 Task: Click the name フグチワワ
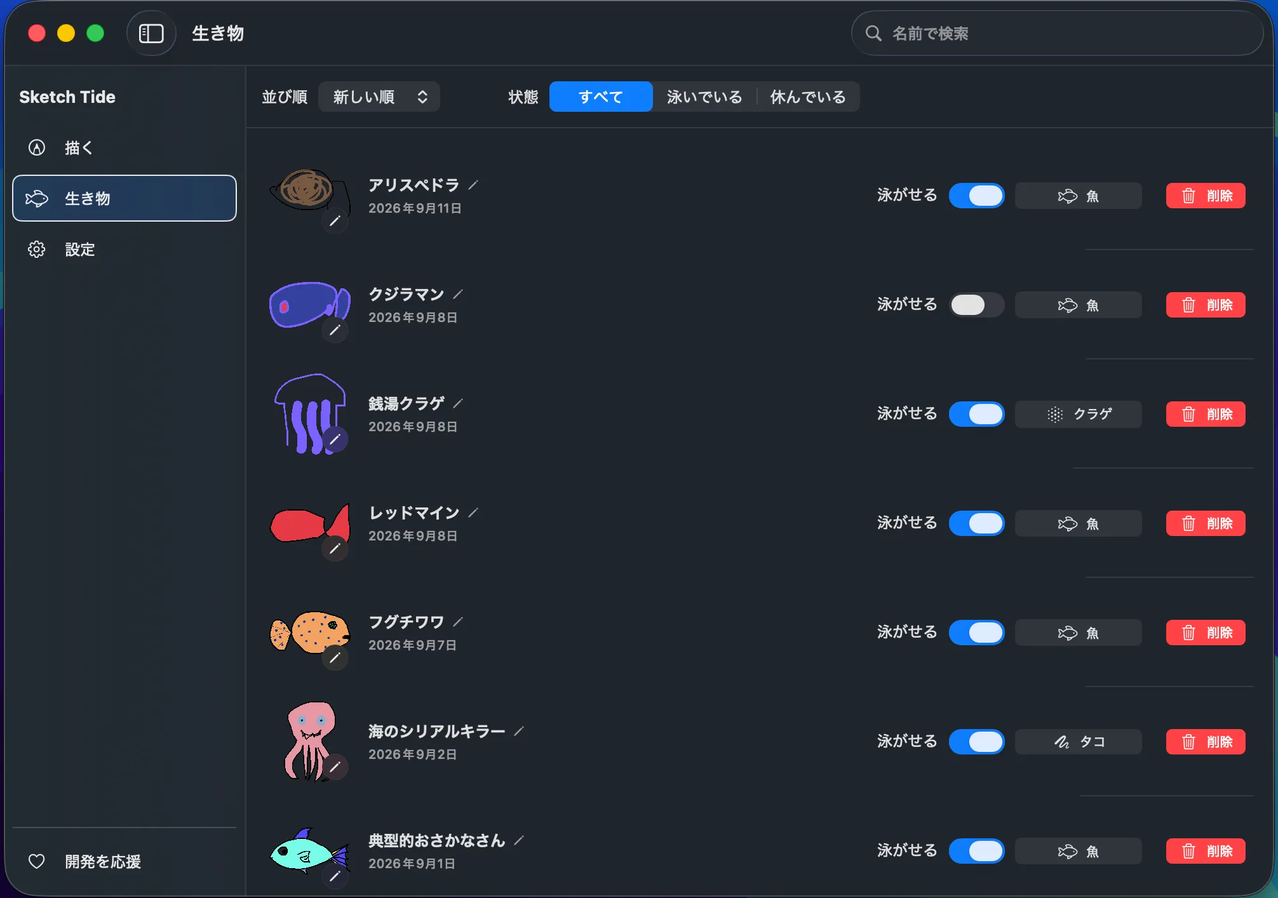(x=407, y=622)
